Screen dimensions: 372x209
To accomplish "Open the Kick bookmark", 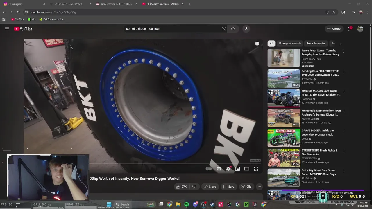I will pyautogui.click(x=32, y=19).
